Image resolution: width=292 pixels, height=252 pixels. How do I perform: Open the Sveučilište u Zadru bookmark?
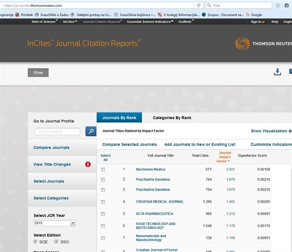click(51, 15)
